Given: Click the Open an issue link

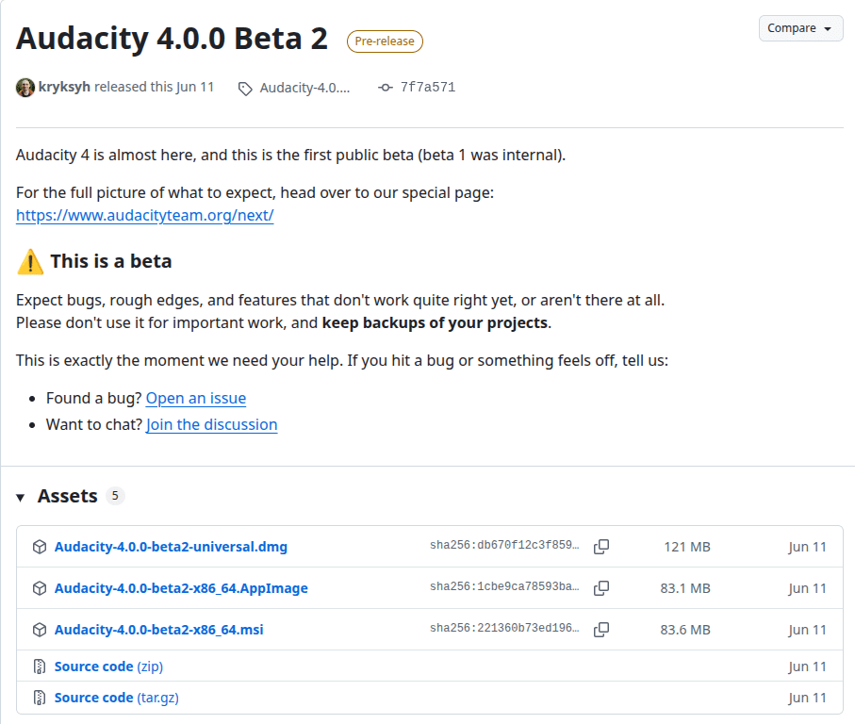Looking at the screenshot, I should pos(196,399).
